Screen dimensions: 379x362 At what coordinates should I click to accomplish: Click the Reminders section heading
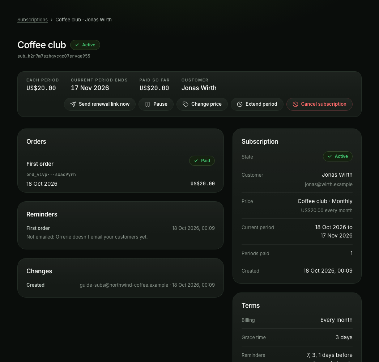pyautogui.click(x=42, y=214)
